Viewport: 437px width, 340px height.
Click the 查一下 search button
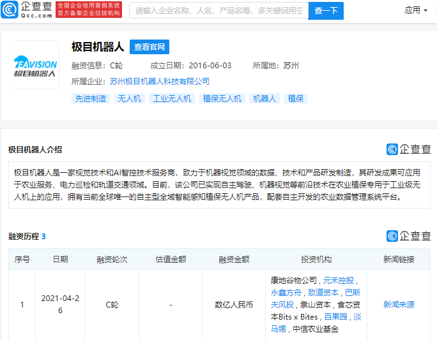point(326,11)
